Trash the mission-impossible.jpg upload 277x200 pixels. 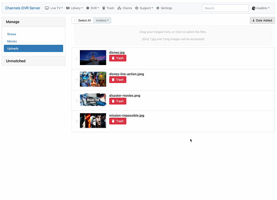(118, 121)
